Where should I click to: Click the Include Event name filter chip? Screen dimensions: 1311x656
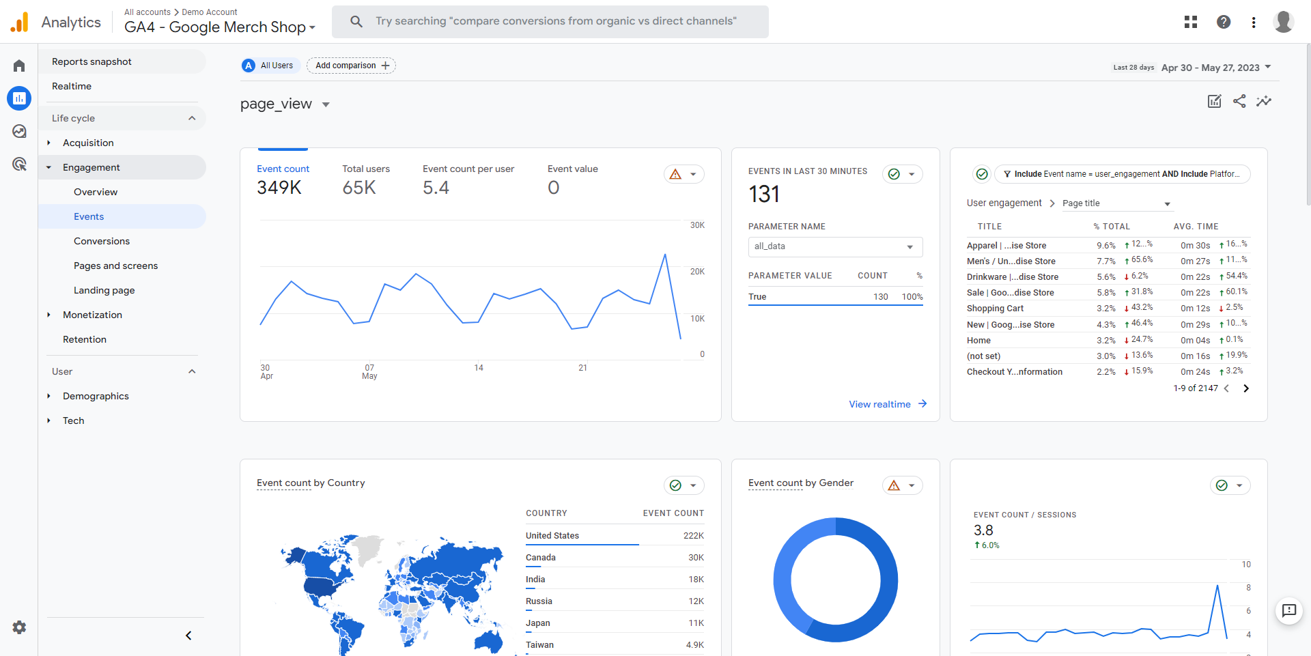tap(1122, 174)
